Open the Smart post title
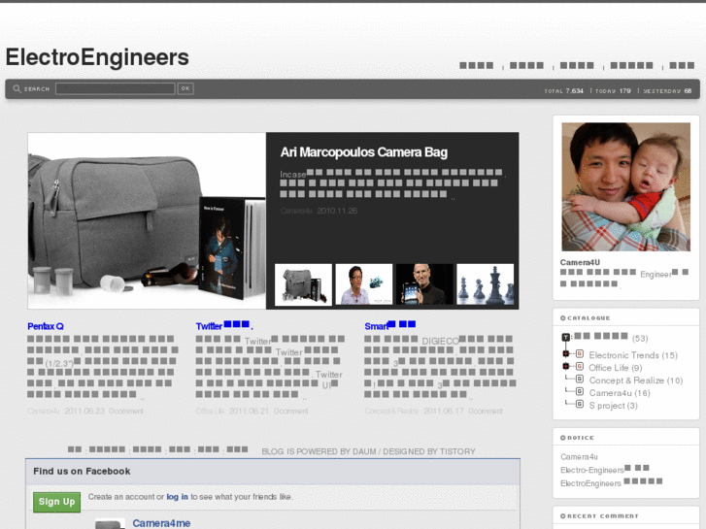Image resolution: width=706 pixels, height=529 pixels. 390,325
